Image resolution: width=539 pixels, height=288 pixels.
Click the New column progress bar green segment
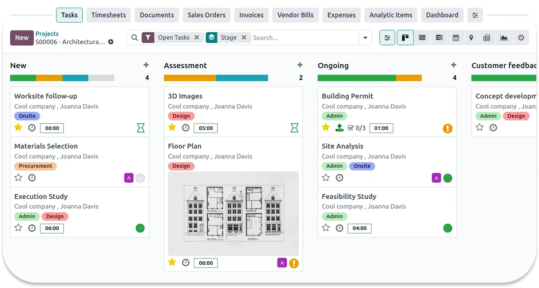pyautogui.click(x=23, y=78)
